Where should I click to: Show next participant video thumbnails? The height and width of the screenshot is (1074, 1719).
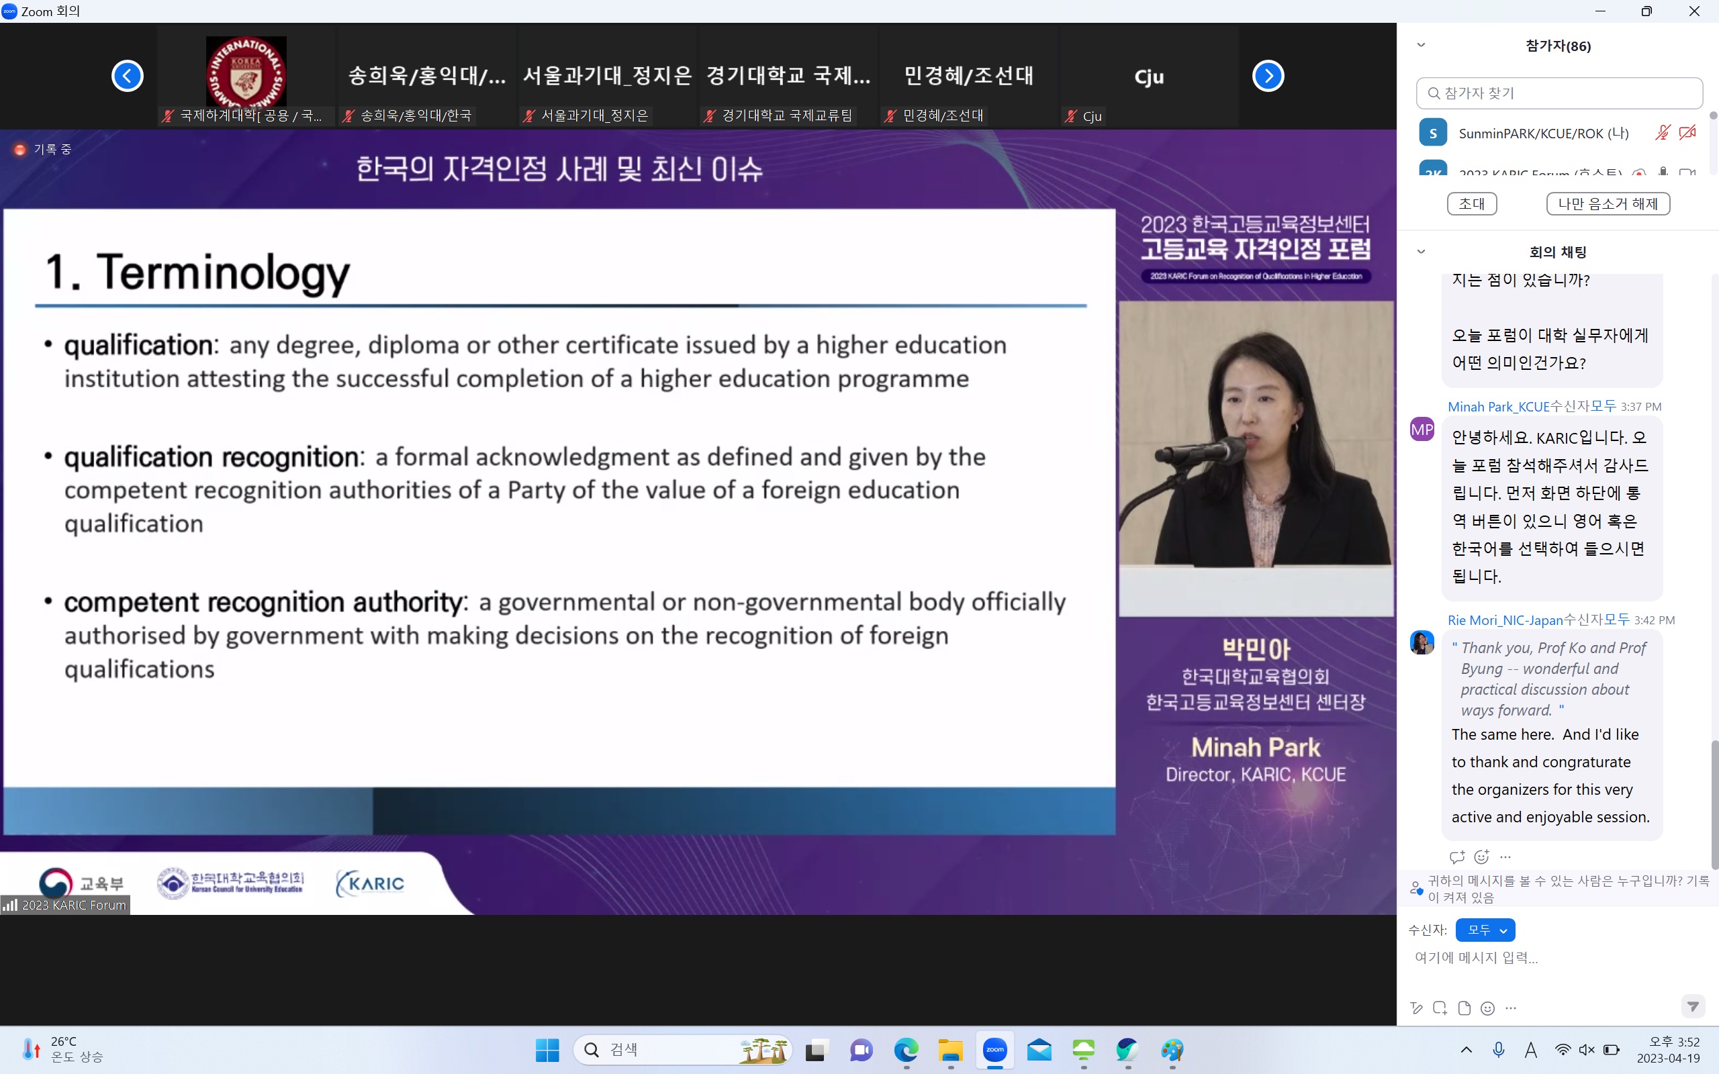pyautogui.click(x=1268, y=76)
